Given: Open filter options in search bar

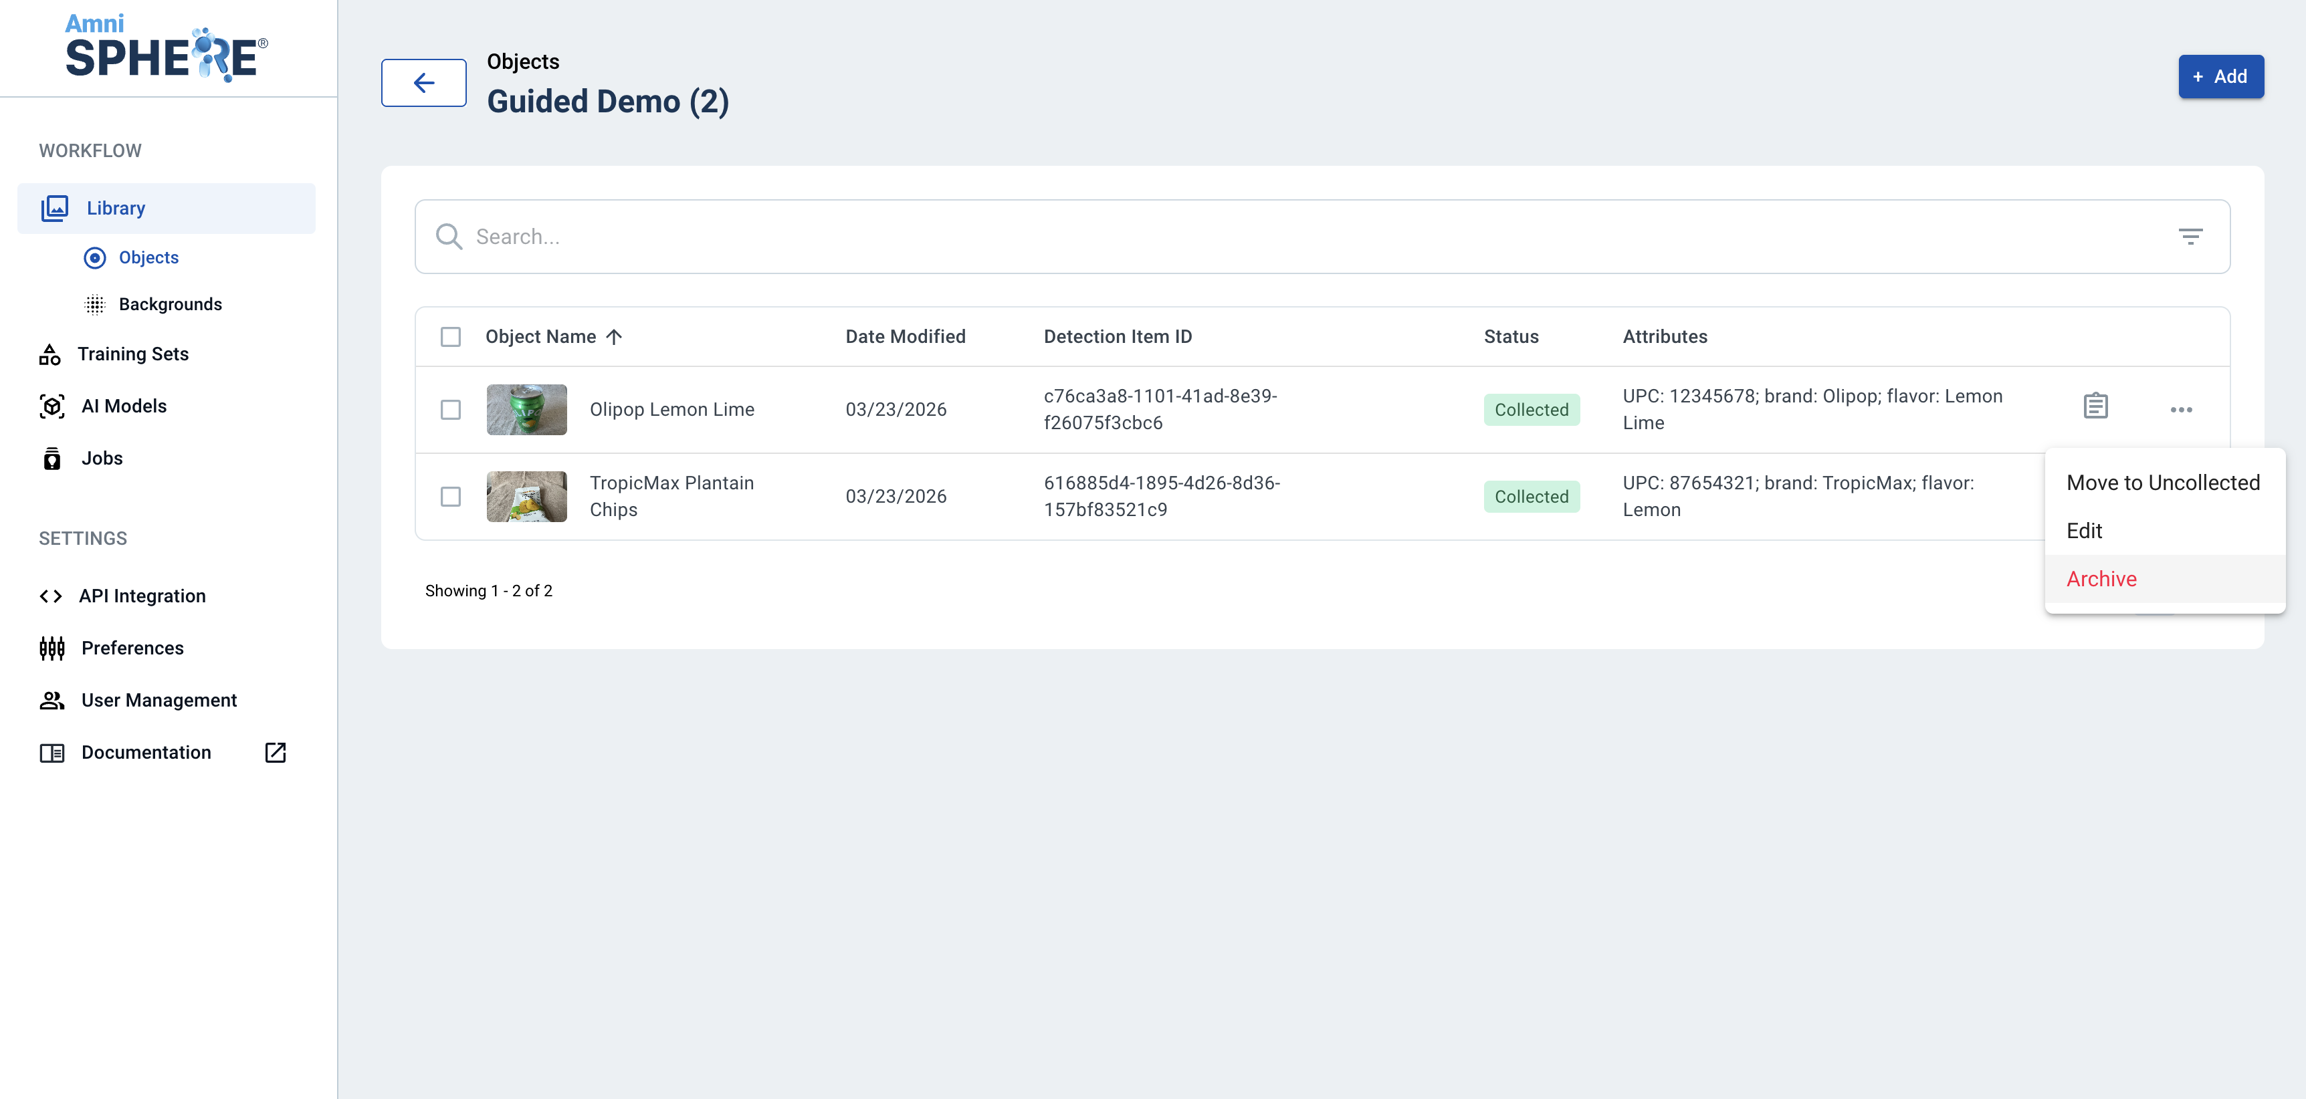Looking at the screenshot, I should coord(2190,236).
